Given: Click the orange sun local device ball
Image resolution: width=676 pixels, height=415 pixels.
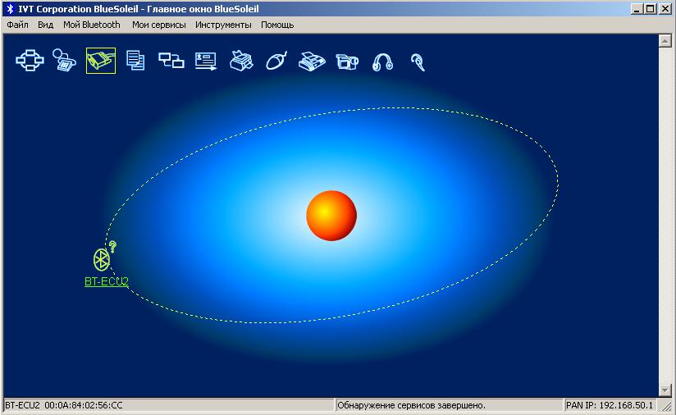Looking at the screenshot, I should pos(331,216).
